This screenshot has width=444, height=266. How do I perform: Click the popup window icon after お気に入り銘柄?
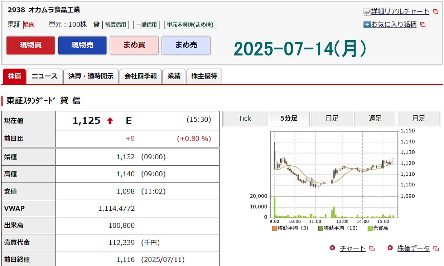[423, 24]
